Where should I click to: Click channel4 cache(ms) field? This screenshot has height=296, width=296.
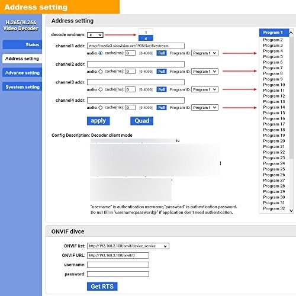pyautogui.click(x=130, y=108)
